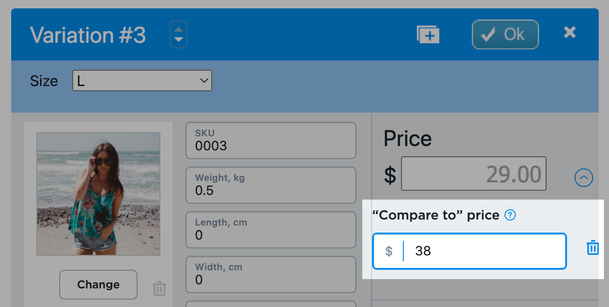
Task: Collapse the Price section with the circled chevron
Action: click(583, 178)
